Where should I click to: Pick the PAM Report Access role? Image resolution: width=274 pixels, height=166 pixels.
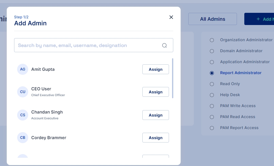click(x=212, y=128)
